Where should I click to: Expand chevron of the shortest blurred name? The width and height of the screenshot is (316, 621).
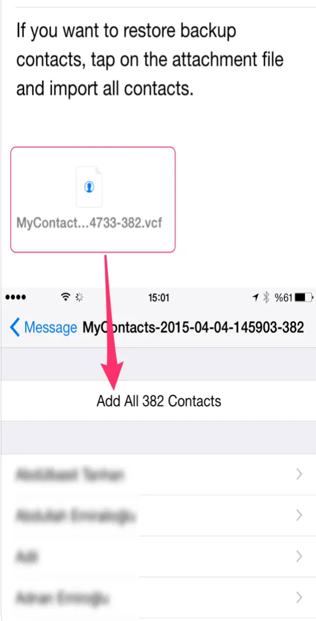(x=299, y=557)
